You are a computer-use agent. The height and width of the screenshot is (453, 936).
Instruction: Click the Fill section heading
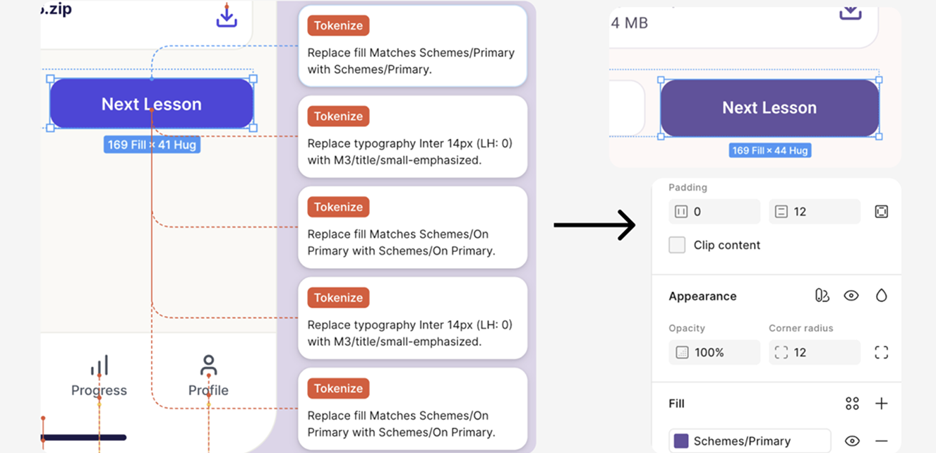(x=676, y=404)
